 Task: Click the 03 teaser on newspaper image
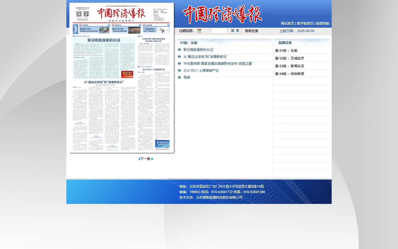[x=126, y=29]
